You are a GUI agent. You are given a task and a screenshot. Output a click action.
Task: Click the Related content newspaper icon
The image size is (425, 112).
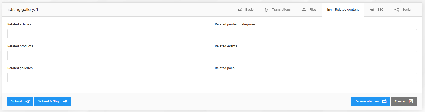click(x=330, y=10)
